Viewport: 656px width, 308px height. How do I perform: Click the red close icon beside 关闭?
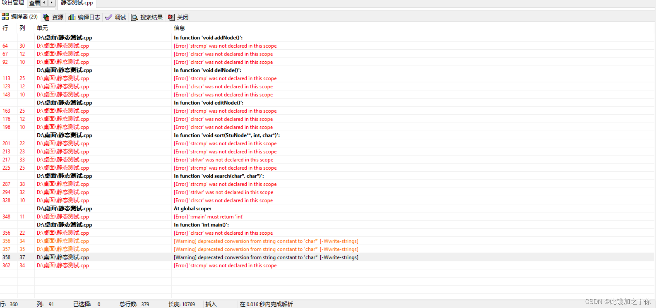(x=171, y=17)
